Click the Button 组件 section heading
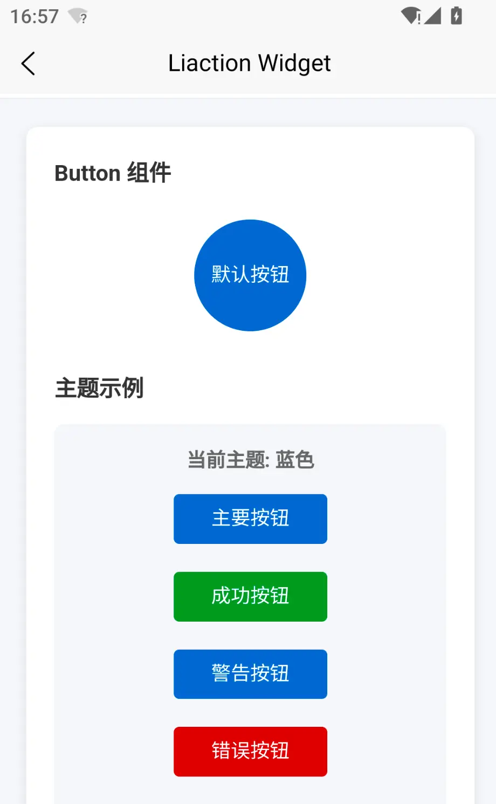Screen dimensions: 496x804 113,173
